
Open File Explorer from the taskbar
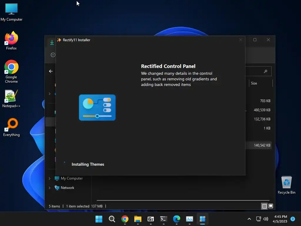[x=138, y=219]
